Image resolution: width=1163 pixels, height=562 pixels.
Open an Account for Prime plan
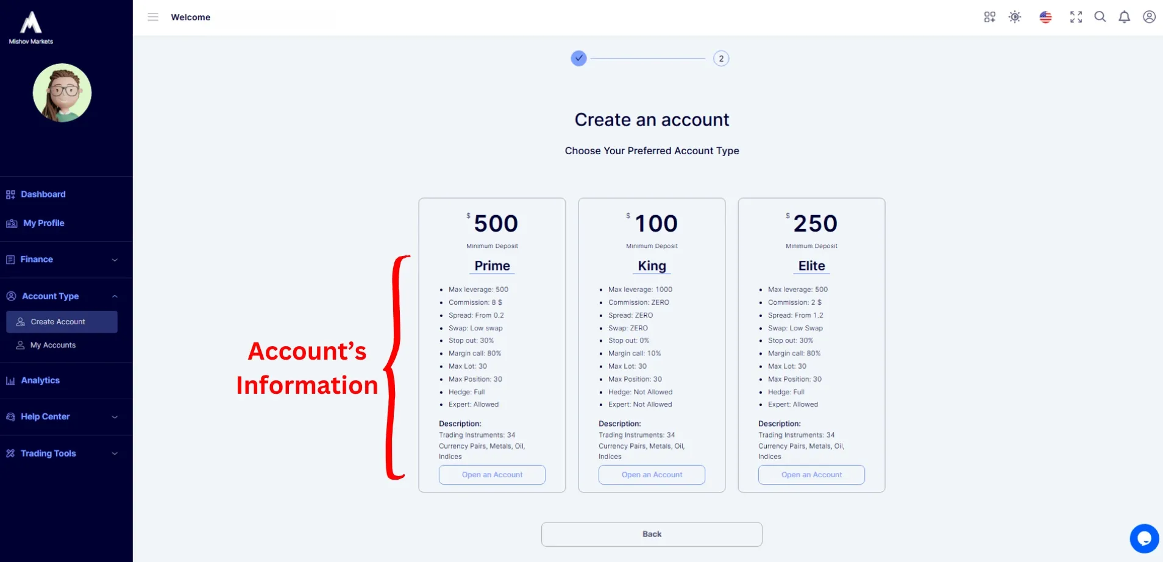pyautogui.click(x=492, y=475)
